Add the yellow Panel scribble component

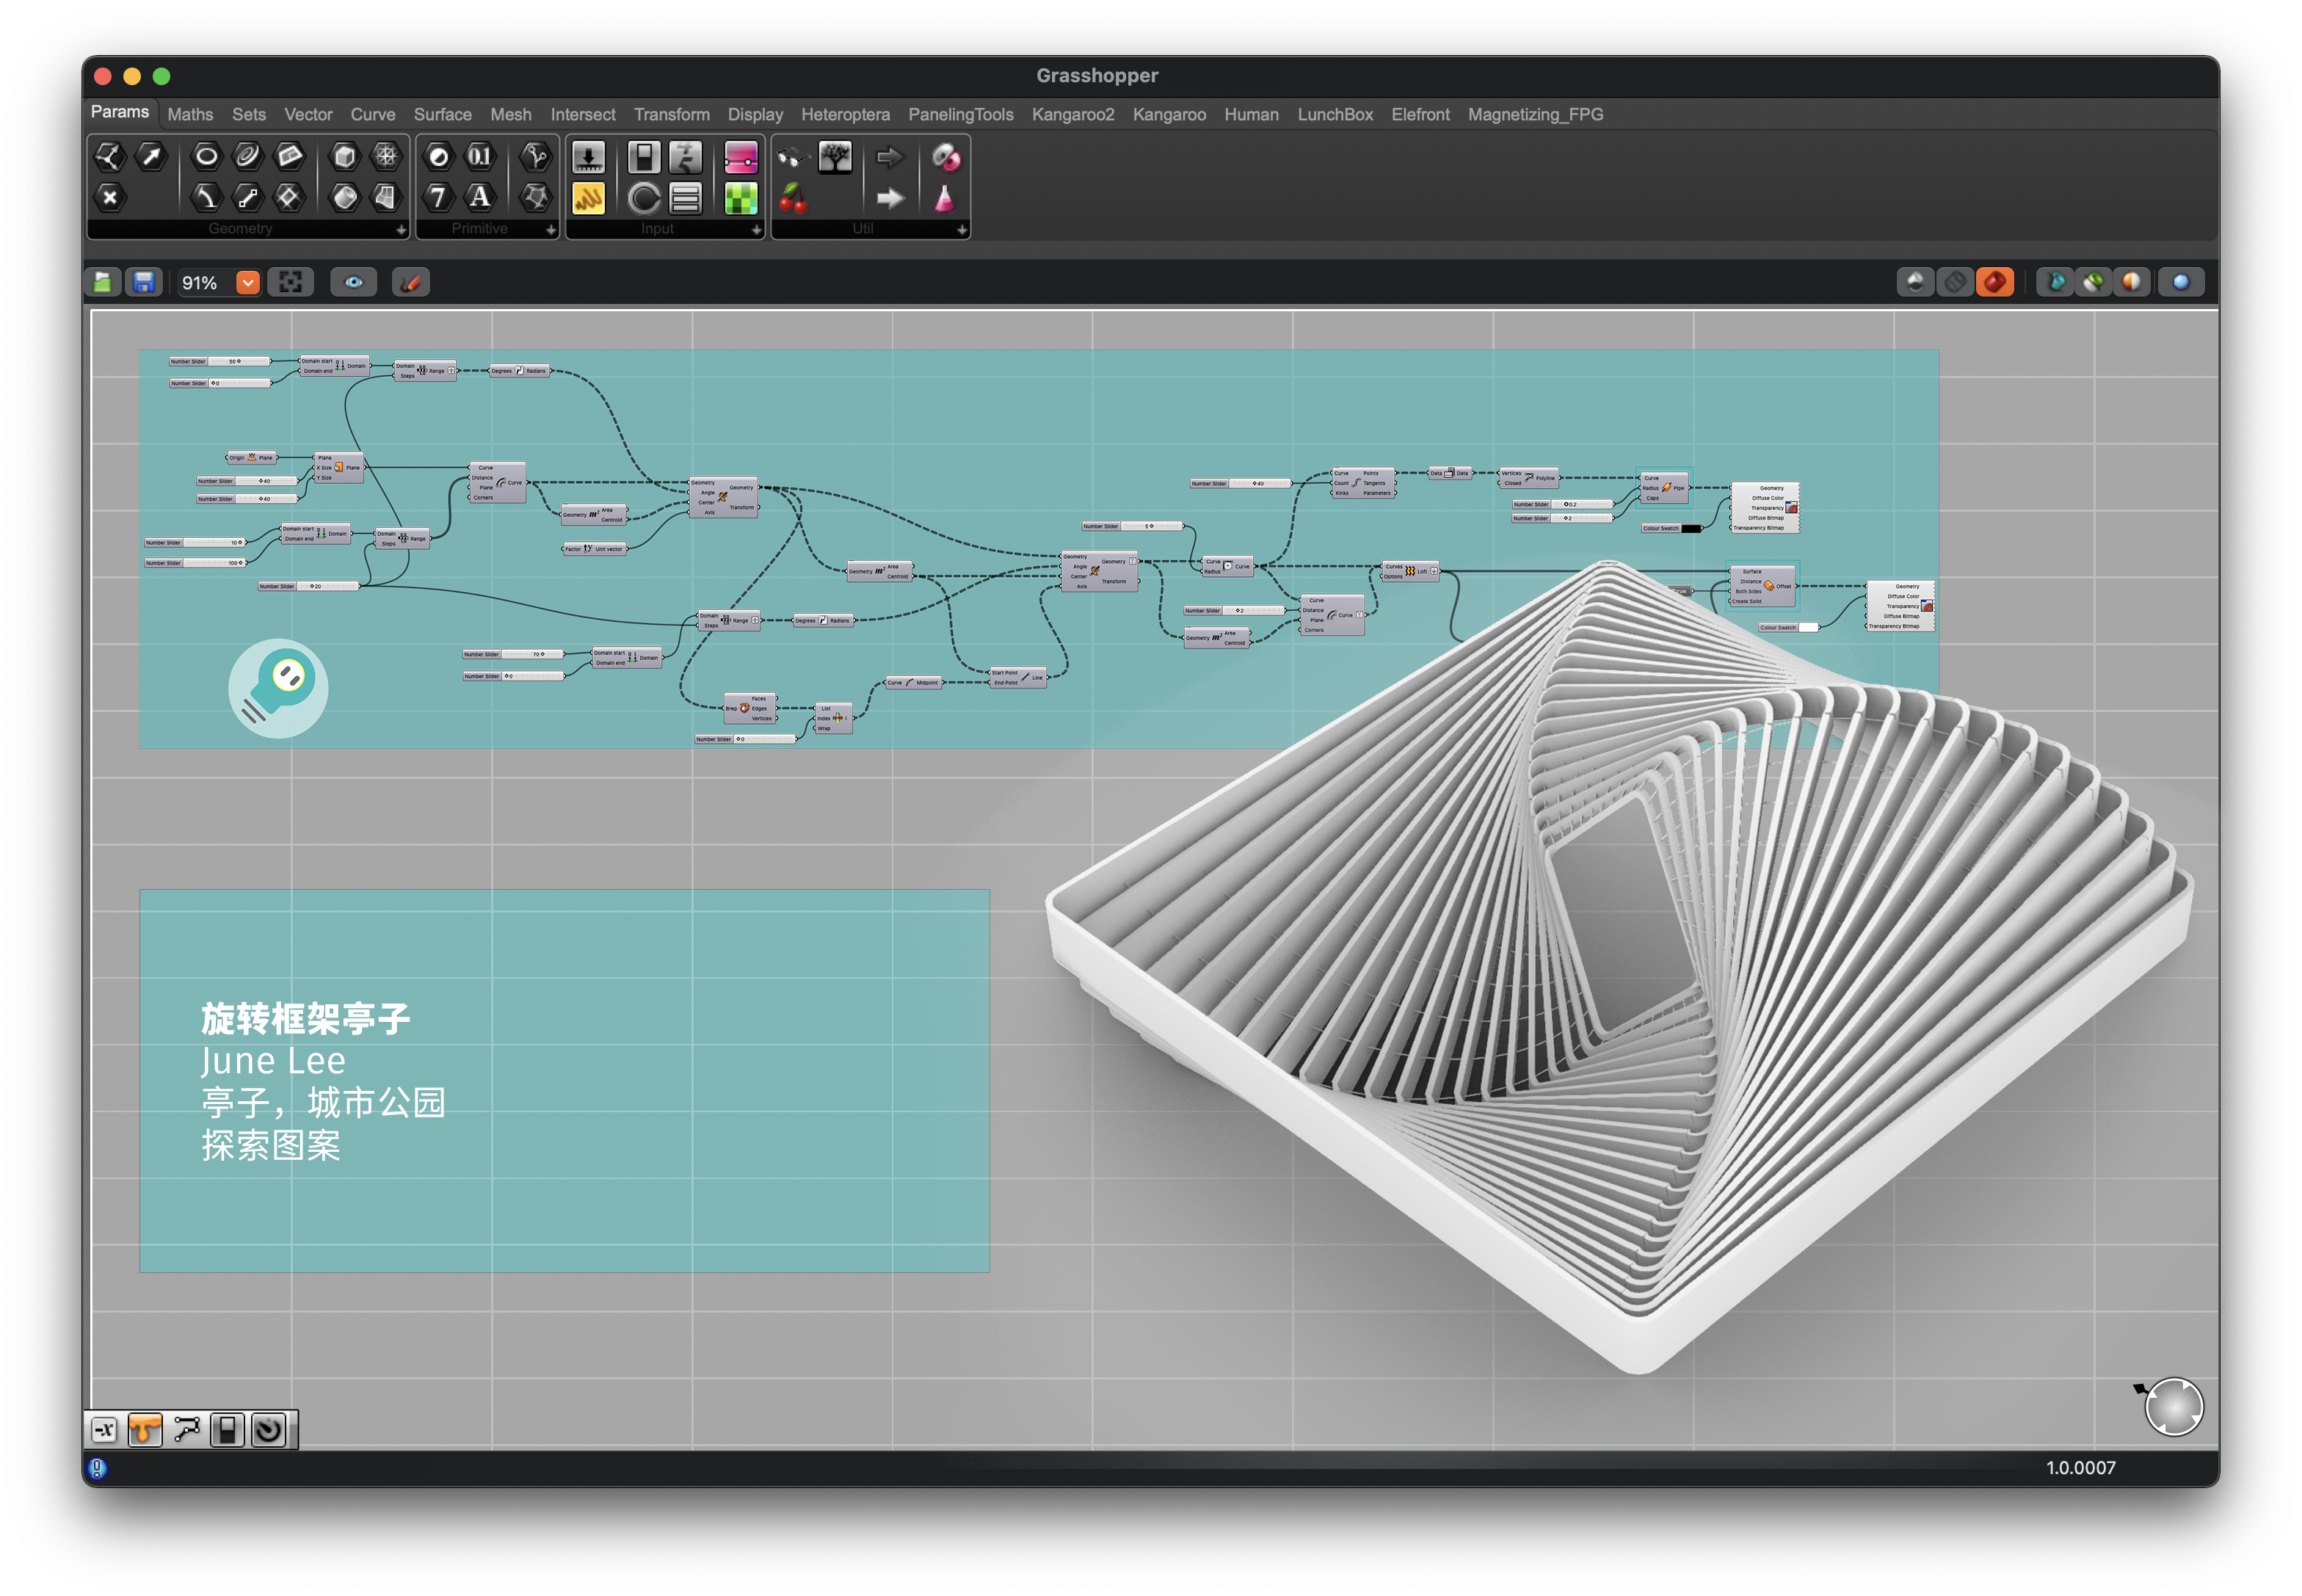pos(588,199)
